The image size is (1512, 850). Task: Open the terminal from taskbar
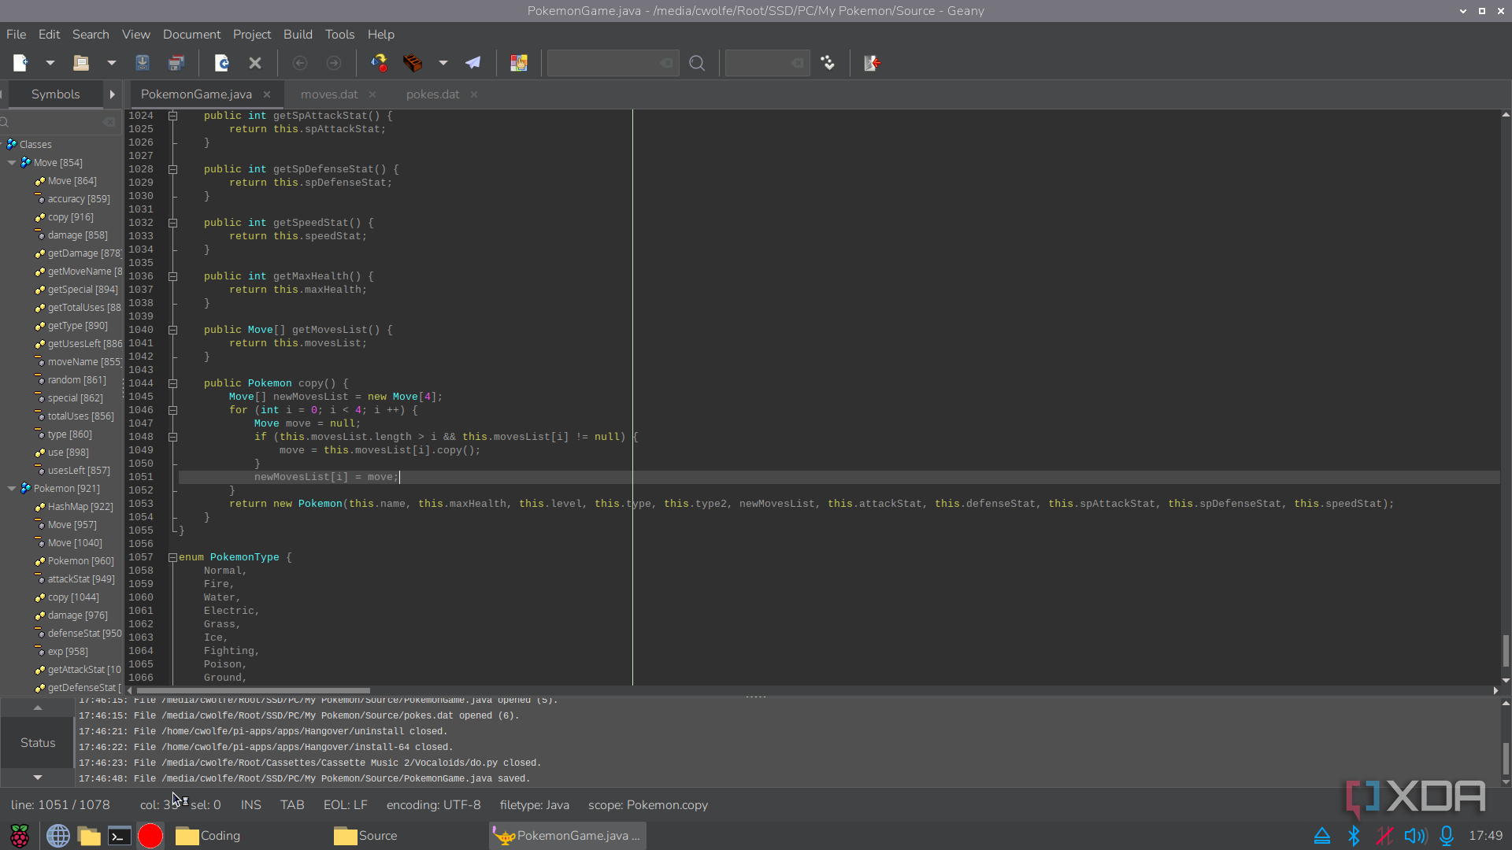(x=120, y=836)
